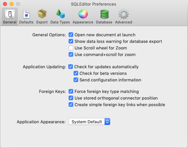Open the General preferences switch icon
The image size is (188, 148).
click(10, 14)
